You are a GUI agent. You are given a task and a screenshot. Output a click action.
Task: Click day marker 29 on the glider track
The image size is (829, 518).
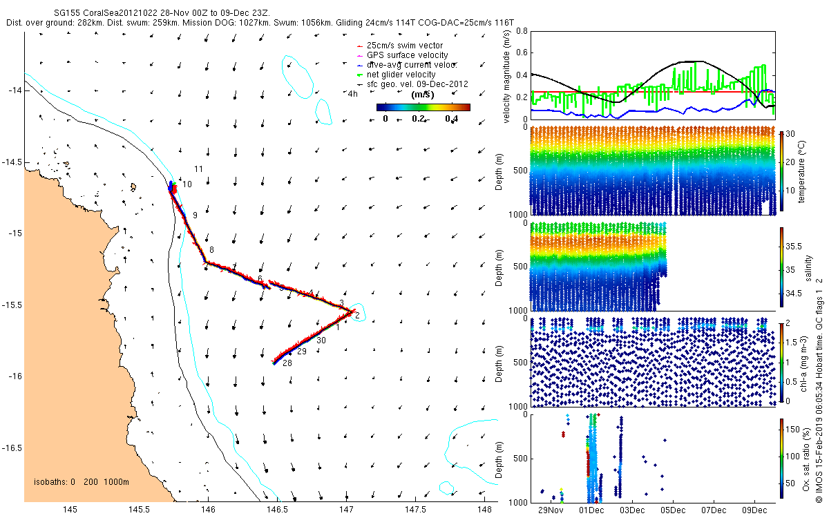pos(301,352)
